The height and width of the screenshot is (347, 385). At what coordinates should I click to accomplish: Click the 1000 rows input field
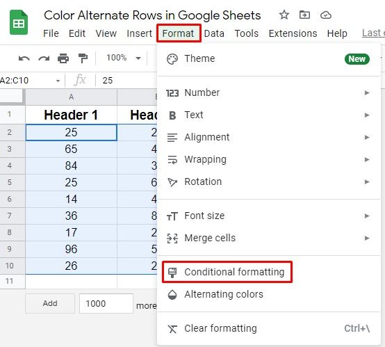(x=106, y=303)
